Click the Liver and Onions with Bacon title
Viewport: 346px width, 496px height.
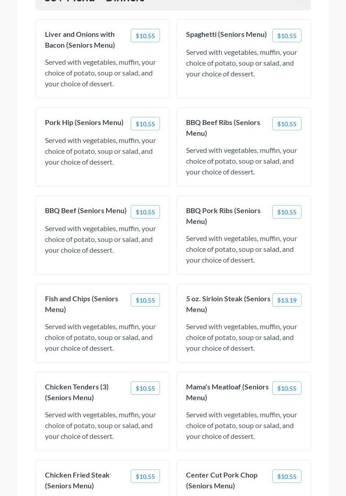[x=80, y=40]
